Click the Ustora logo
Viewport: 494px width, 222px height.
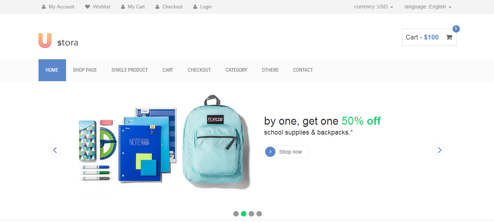pos(58,41)
